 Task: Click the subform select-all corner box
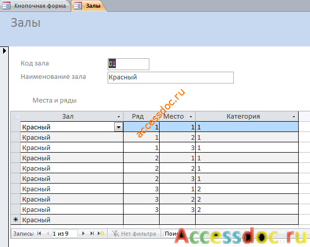[15, 117]
